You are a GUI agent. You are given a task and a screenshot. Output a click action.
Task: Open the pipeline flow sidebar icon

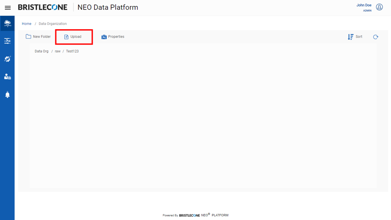(7, 41)
